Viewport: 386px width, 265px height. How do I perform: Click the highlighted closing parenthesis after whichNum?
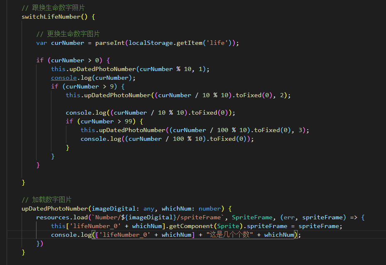[296, 235]
